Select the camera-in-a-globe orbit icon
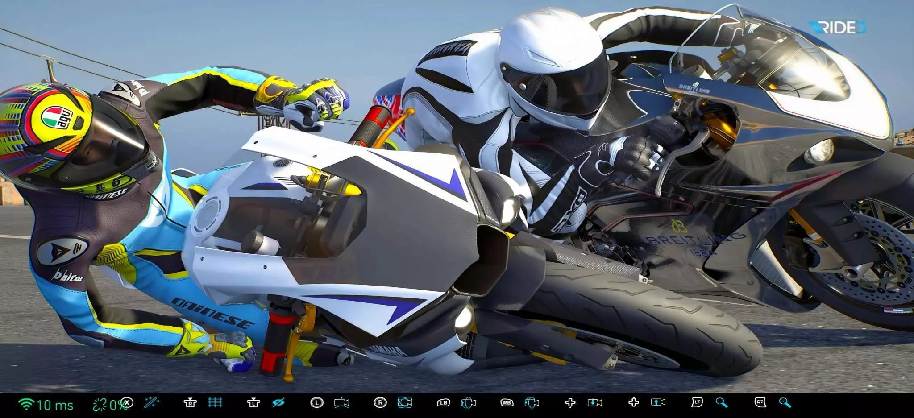Image resolution: width=914 pixels, height=418 pixels. 405,402
